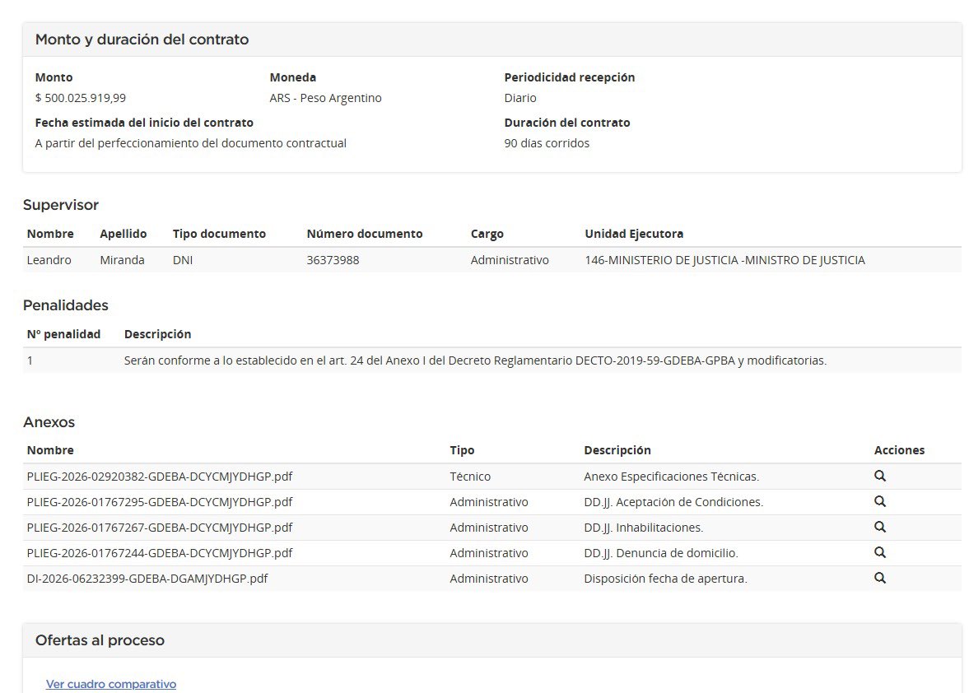
Task: Click Disposición fecha de apertura description
Action: (x=665, y=578)
